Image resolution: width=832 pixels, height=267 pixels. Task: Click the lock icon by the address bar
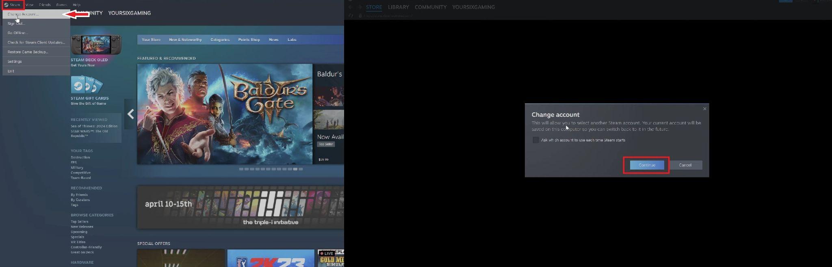[x=360, y=16]
